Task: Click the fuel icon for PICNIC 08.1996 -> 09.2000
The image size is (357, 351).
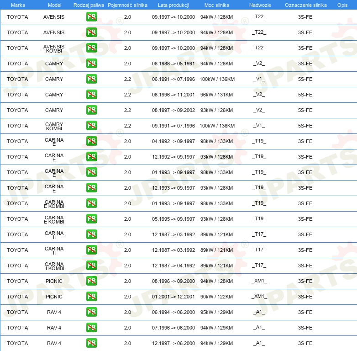Action: tap(91, 281)
